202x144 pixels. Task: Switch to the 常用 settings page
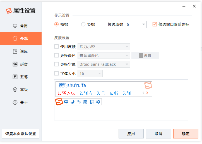pos(21,26)
